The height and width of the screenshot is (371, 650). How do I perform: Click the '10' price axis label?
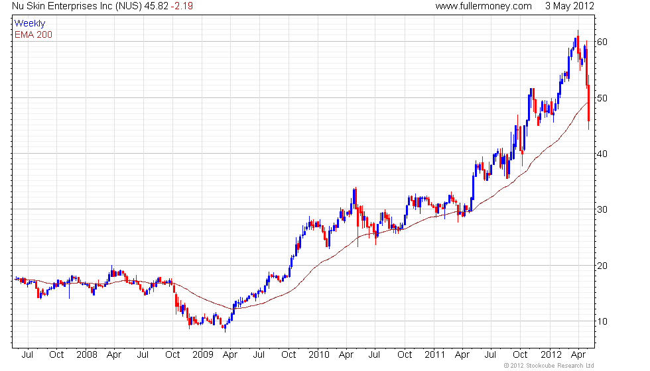click(602, 321)
